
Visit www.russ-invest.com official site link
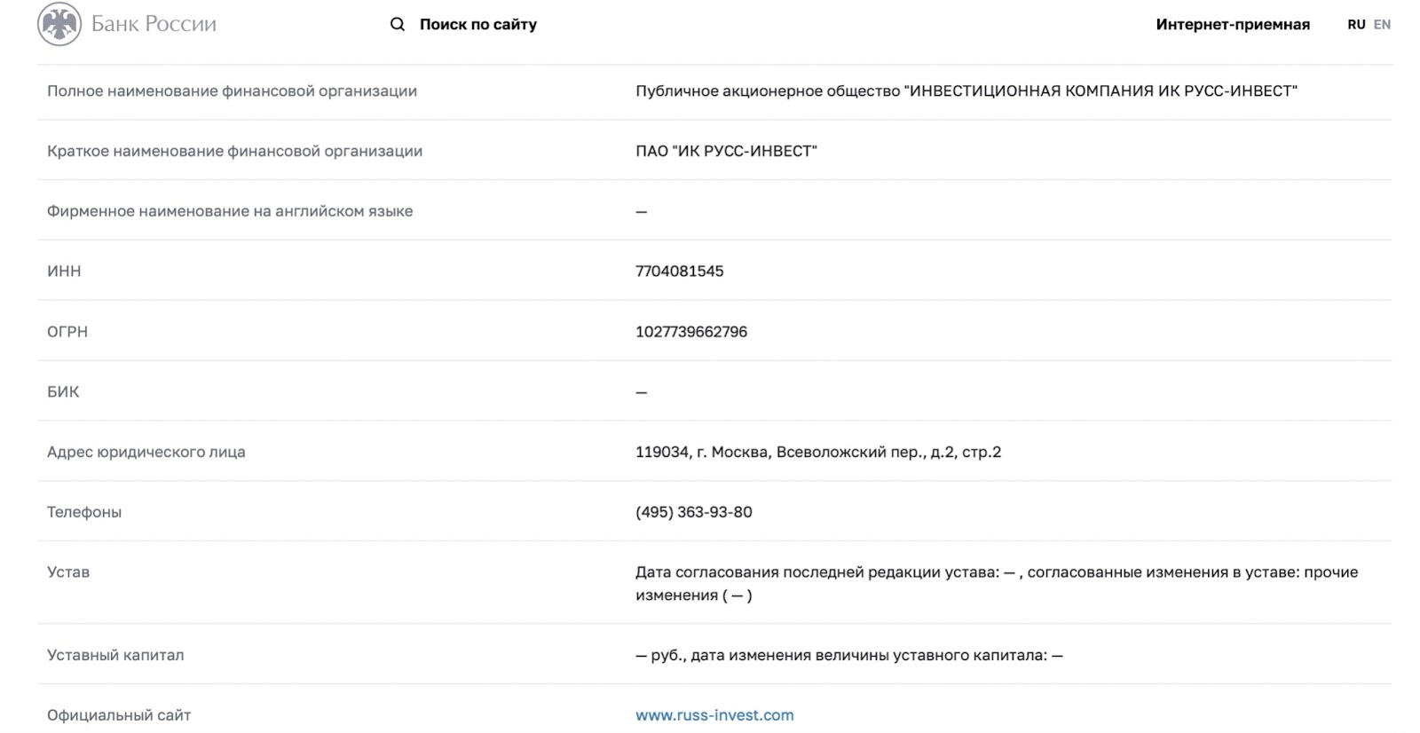pyautogui.click(x=714, y=715)
